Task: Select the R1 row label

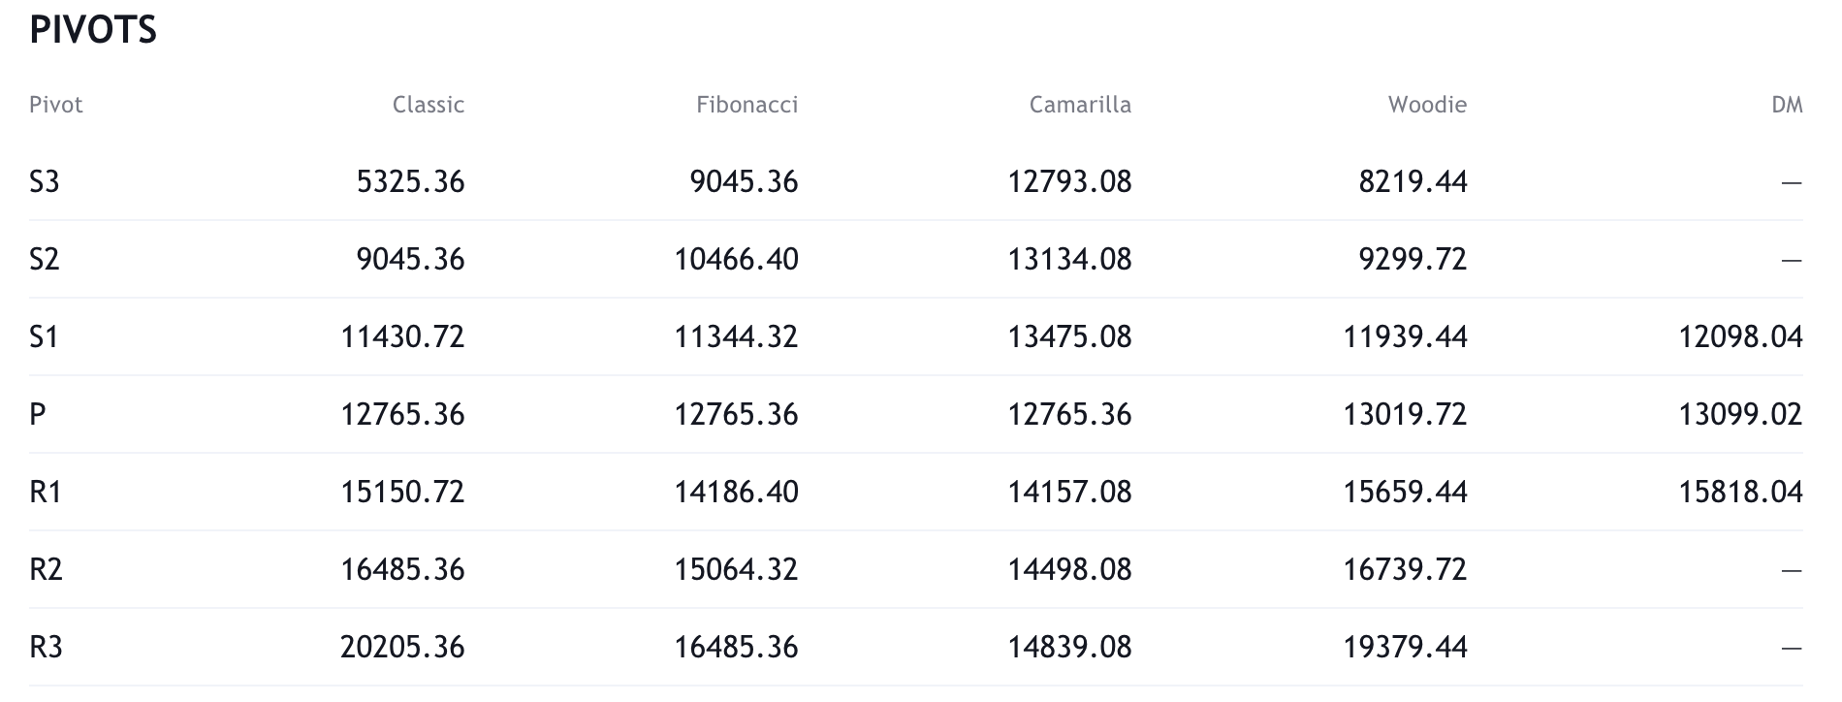Action: click(x=46, y=492)
